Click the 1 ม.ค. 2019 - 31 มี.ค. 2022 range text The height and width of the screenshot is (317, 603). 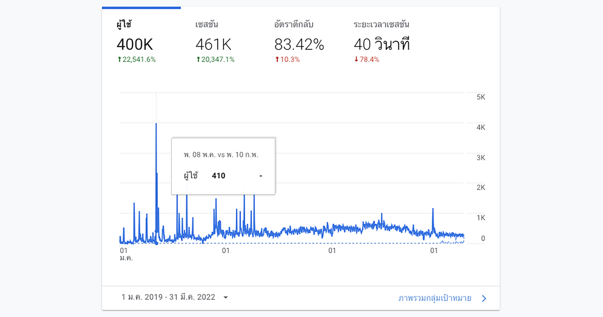[168, 297]
